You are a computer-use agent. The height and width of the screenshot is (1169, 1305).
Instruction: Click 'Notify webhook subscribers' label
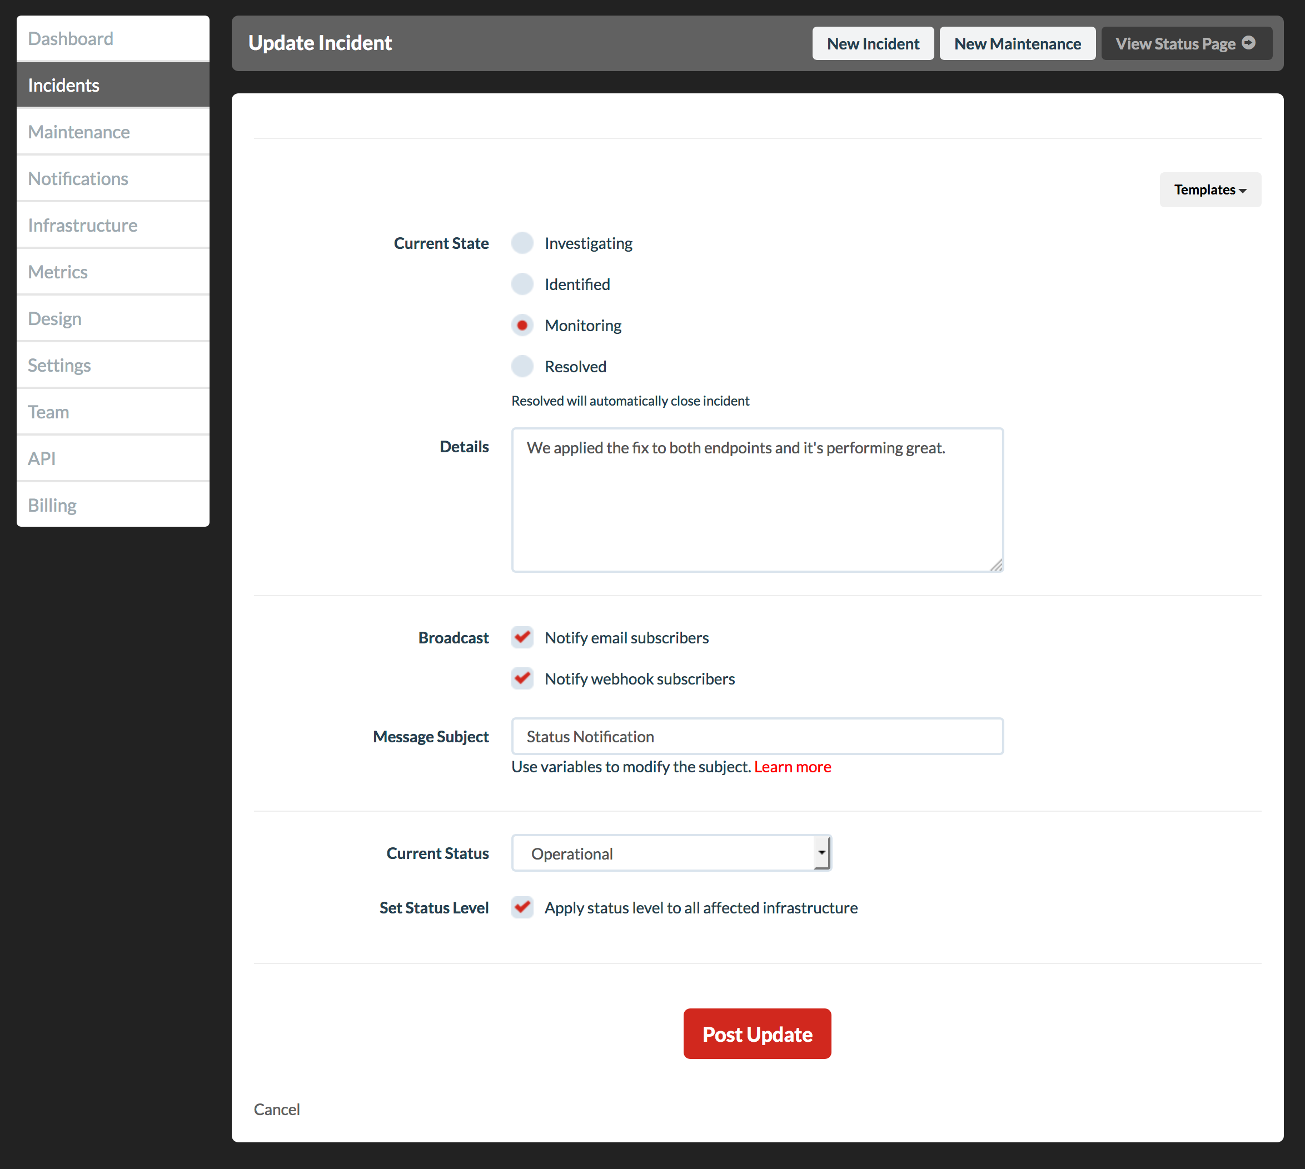pyautogui.click(x=639, y=678)
